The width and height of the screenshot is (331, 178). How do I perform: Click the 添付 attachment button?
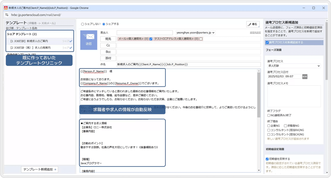108,58
